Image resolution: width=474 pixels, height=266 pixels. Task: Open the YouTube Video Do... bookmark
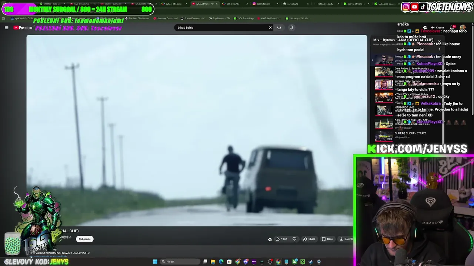click(x=269, y=18)
